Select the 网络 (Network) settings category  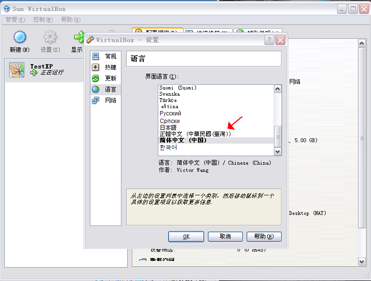106,101
